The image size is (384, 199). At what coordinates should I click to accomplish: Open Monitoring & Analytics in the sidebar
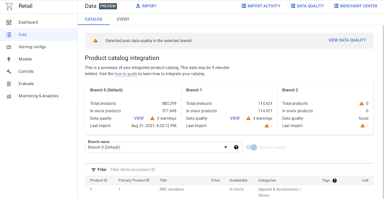(39, 96)
